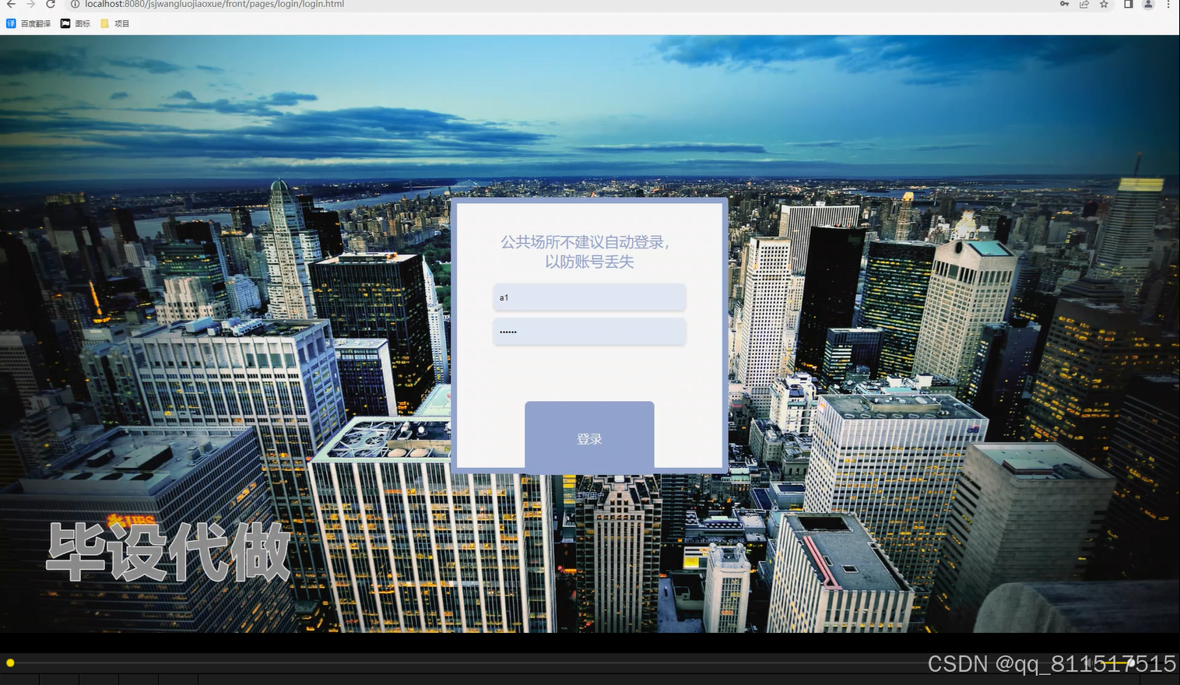This screenshot has width=1180, height=685.
Task: Open the browser three-dot menu
Action: click(1168, 5)
